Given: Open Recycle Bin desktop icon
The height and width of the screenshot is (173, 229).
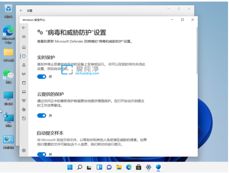Looking at the screenshot, I should pyautogui.click(x=9, y=11).
